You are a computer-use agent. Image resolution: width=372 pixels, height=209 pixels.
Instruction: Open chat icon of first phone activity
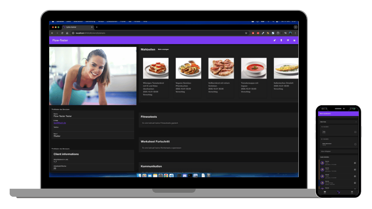click(x=355, y=163)
